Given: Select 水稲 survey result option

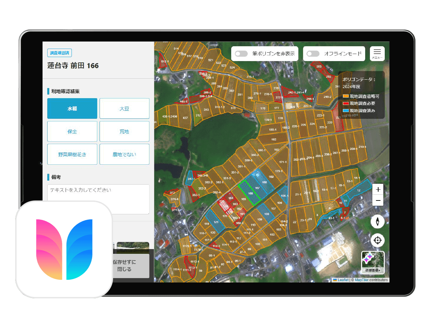Looking at the screenshot, I should point(72,108).
